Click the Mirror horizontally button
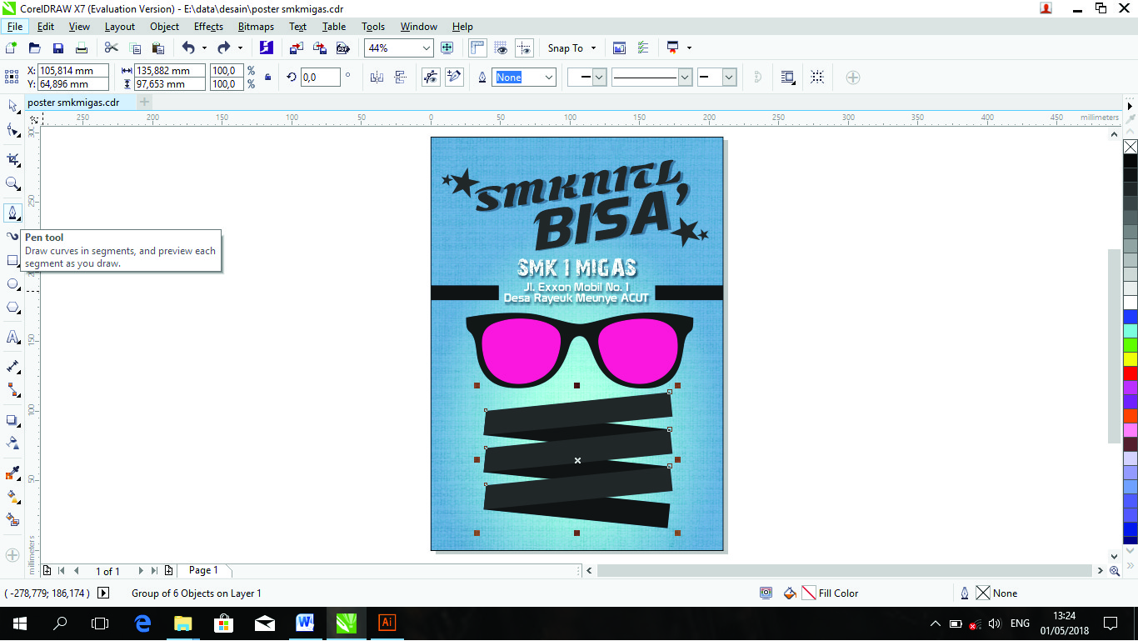Screen dimensions: 1138x641 pos(377,78)
